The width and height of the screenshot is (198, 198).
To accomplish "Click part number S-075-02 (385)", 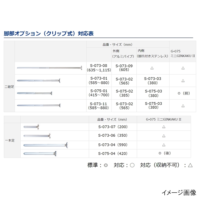I will click(124, 93).
